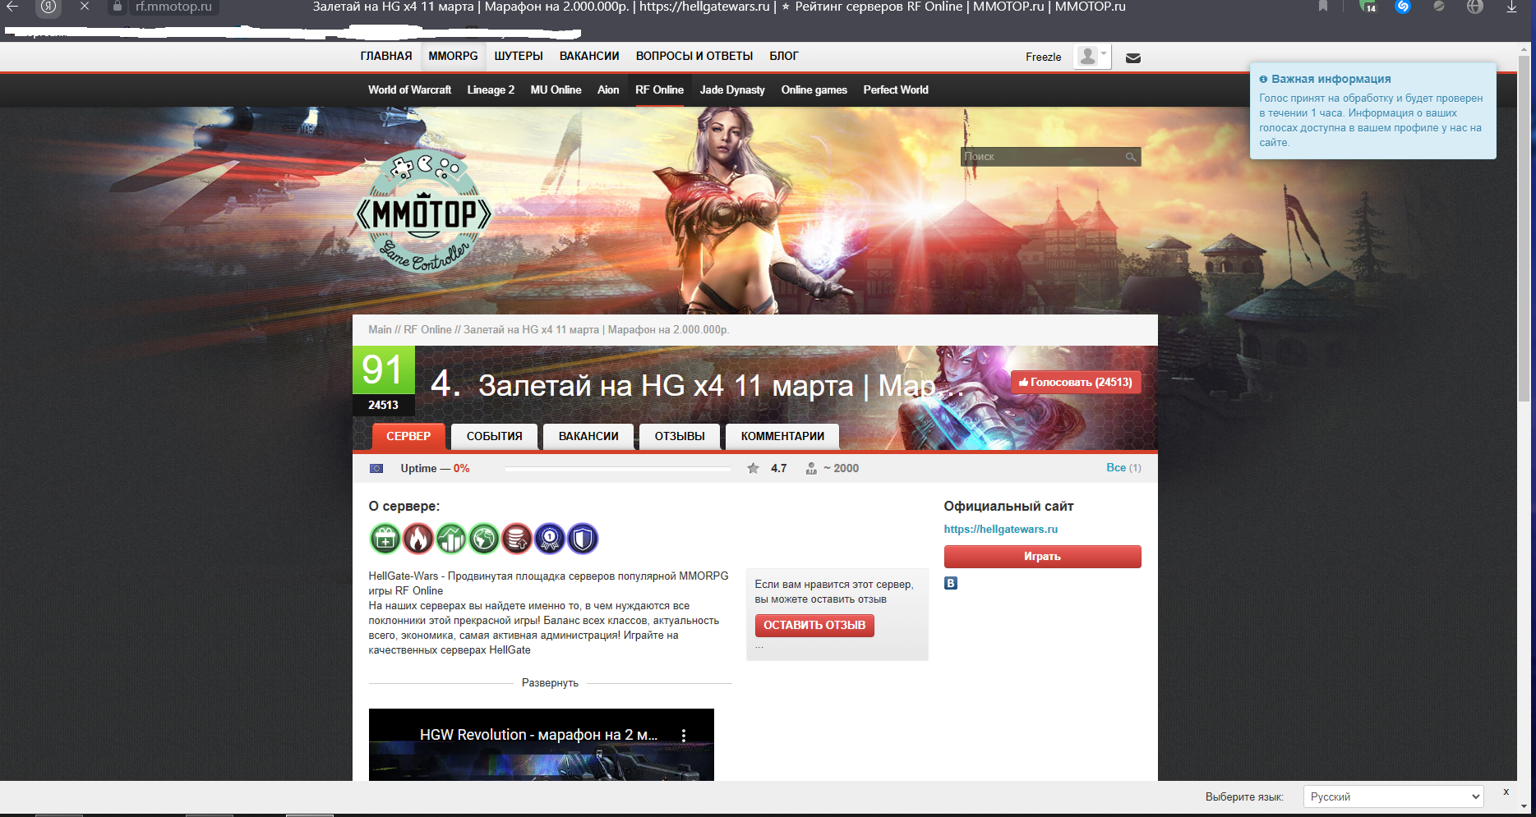Click the EU flag icon beside Uptime
1536x817 pixels.
376,468
